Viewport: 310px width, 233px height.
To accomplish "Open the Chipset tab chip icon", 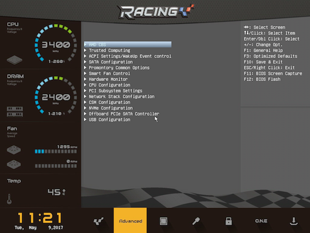I will pyautogui.click(x=163, y=221).
